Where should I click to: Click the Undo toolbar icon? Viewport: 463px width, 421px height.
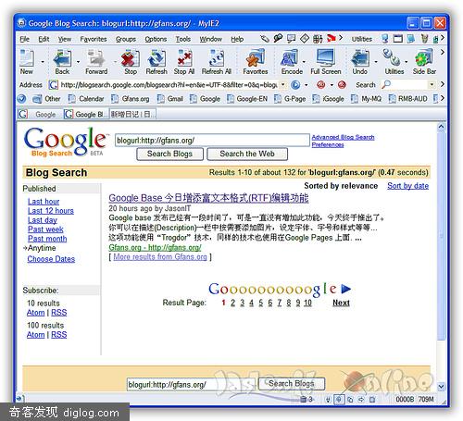360,58
